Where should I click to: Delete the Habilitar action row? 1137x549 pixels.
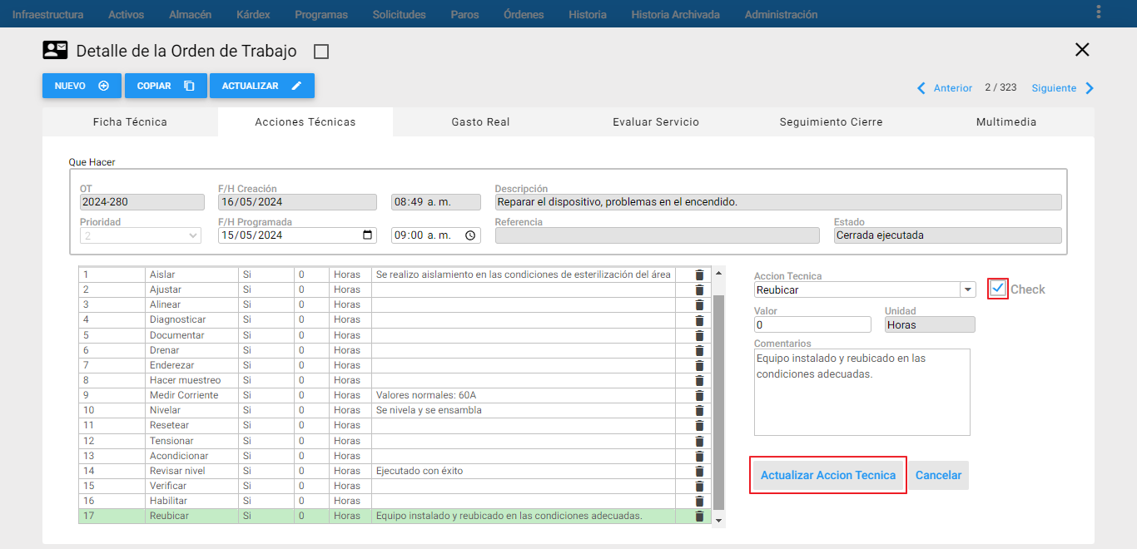(x=699, y=501)
